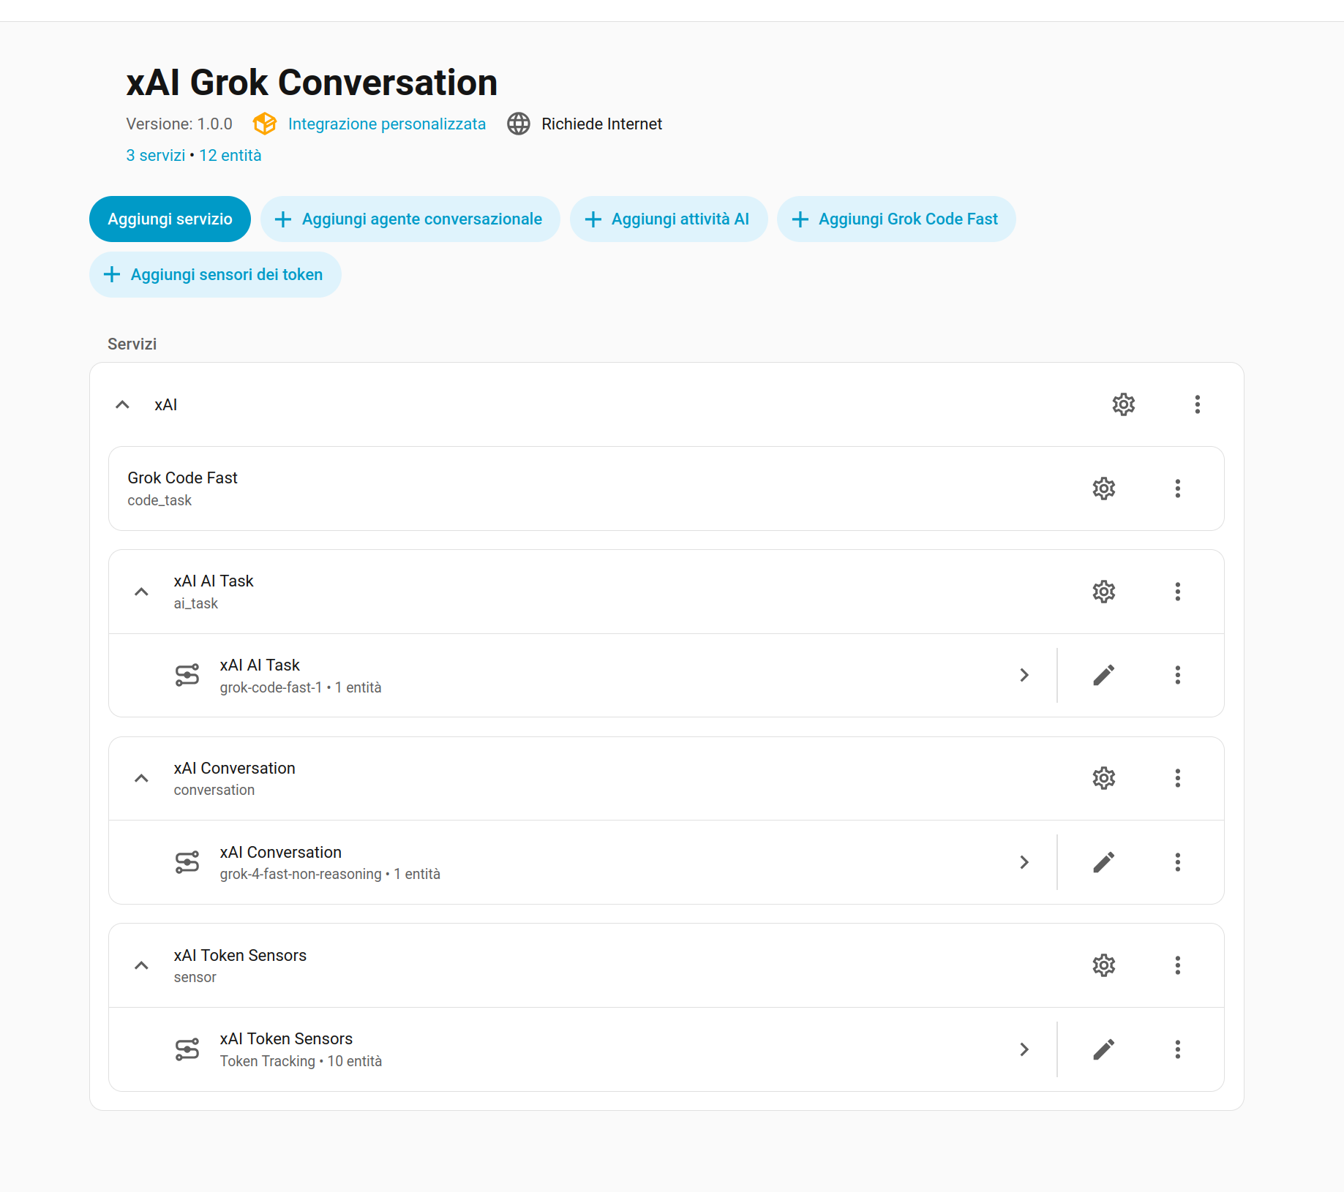Click the package icon beside Integrazione personalizzata
The height and width of the screenshot is (1192, 1344).
pos(265,124)
